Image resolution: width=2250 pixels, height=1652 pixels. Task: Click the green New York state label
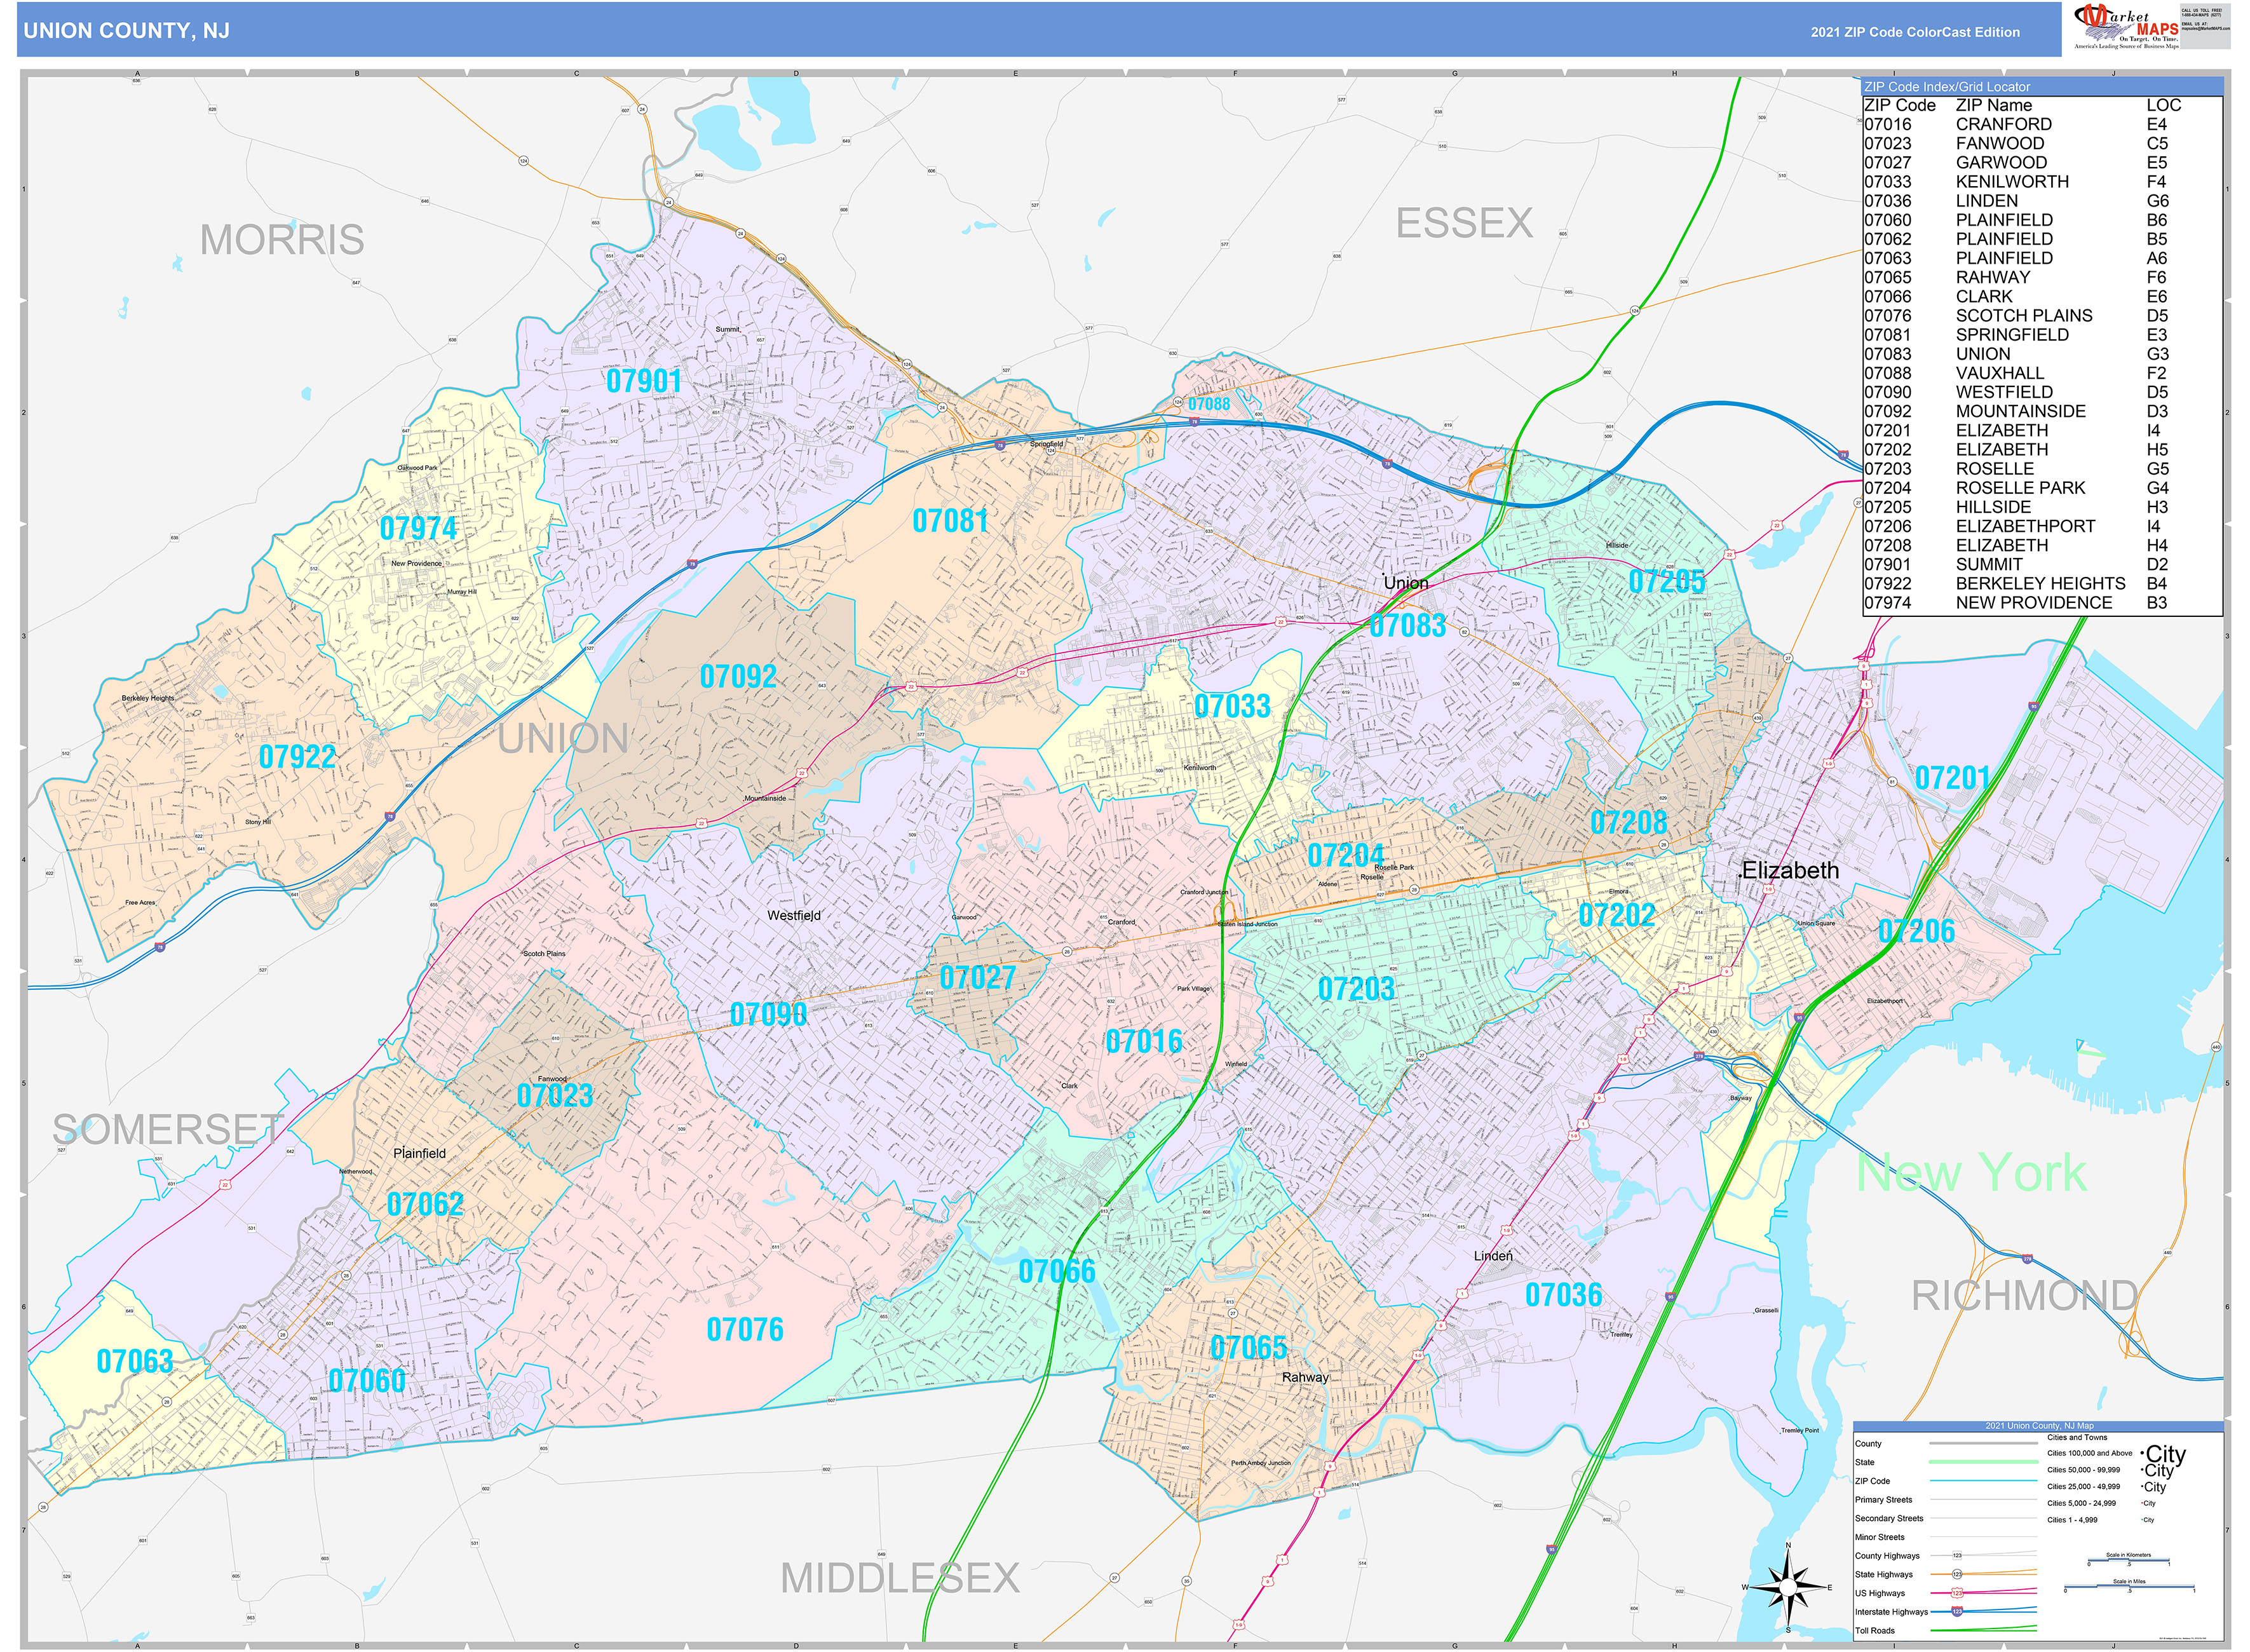[x=1971, y=1173]
